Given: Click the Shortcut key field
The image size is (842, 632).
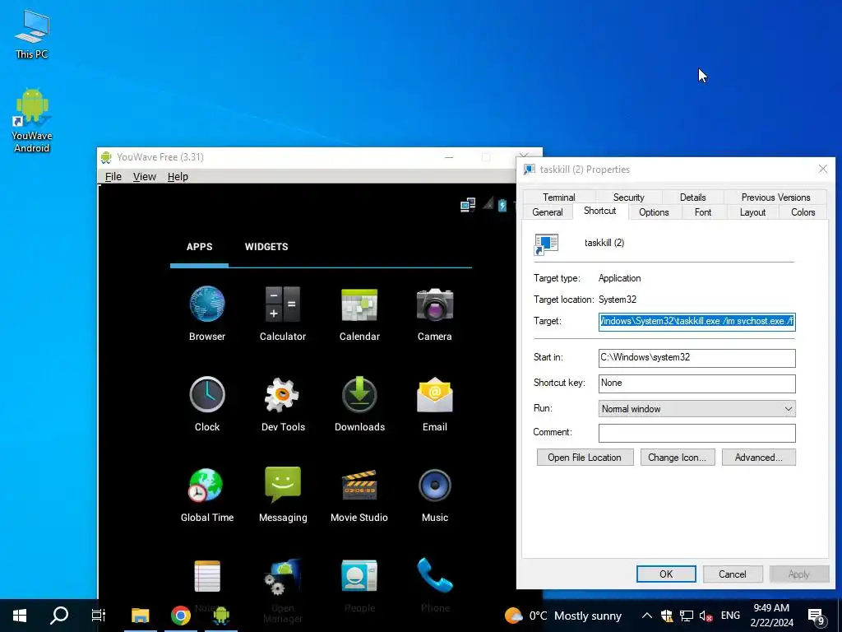Looking at the screenshot, I should pyautogui.click(x=696, y=383).
